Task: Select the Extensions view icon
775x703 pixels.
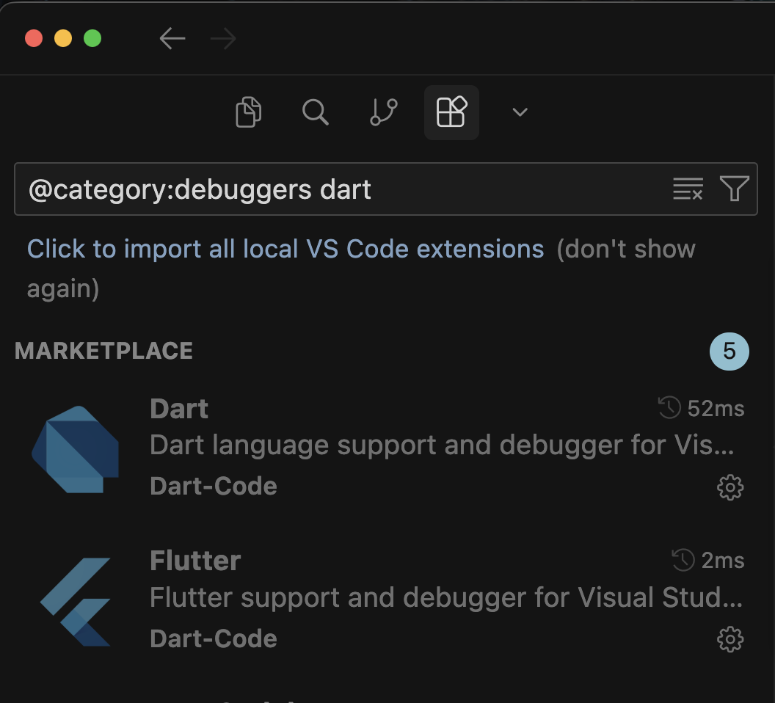Action: pyautogui.click(x=451, y=112)
